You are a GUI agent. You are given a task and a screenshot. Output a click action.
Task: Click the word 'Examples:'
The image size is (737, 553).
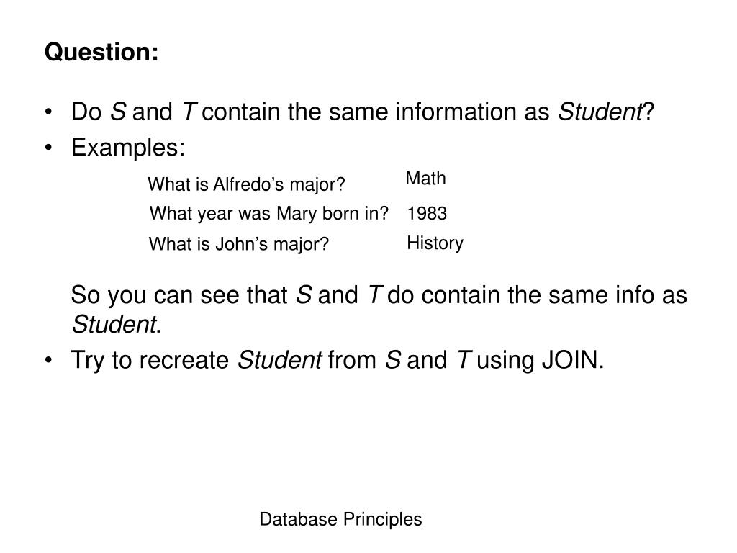pyautogui.click(x=128, y=148)
